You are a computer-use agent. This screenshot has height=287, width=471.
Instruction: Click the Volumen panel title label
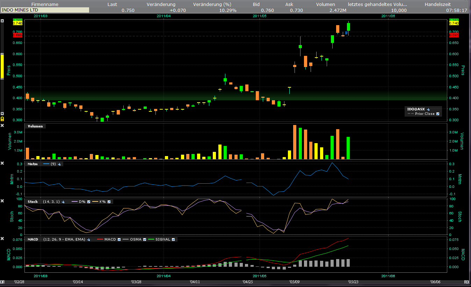(x=36, y=126)
